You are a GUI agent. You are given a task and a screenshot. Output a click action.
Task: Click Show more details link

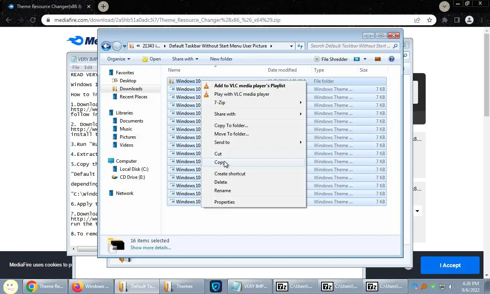coord(151,248)
